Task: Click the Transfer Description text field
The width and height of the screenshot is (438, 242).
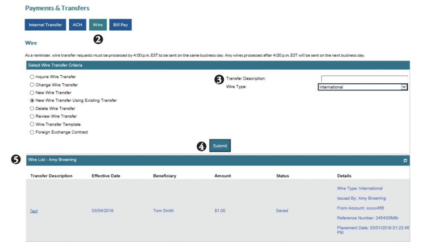Action: pos(364,79)
